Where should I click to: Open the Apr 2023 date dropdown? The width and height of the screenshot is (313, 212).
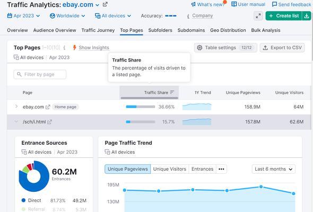point(23,16)
